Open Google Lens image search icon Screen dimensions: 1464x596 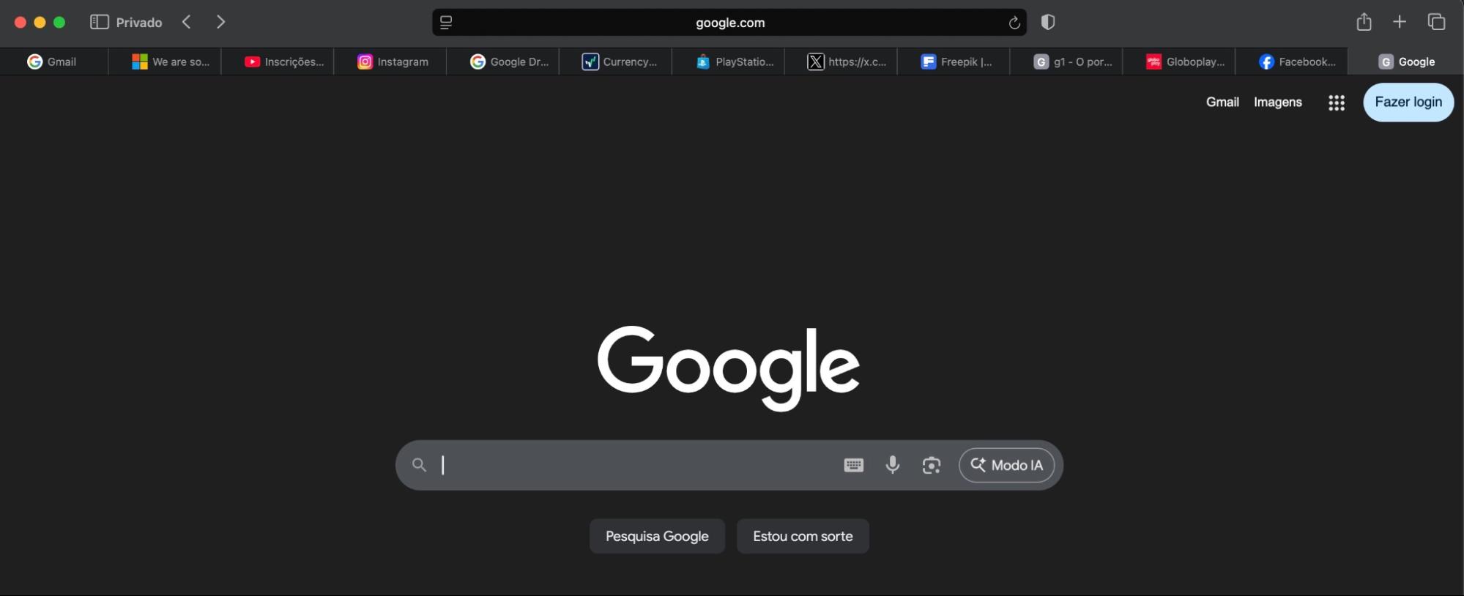click(931, 465)
